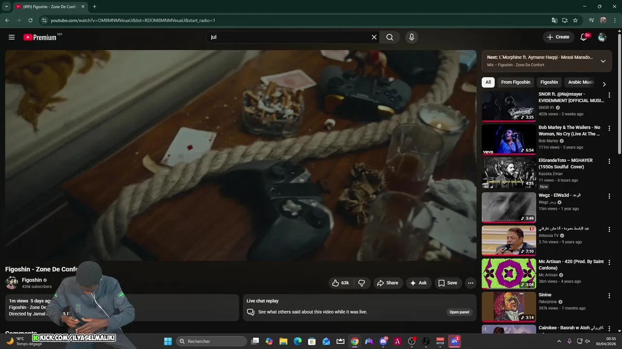Image resolution: width=622 pixels, height=349 pixels.
Task: Show hidden system tray icons
Action: click(x=559, y=341)
